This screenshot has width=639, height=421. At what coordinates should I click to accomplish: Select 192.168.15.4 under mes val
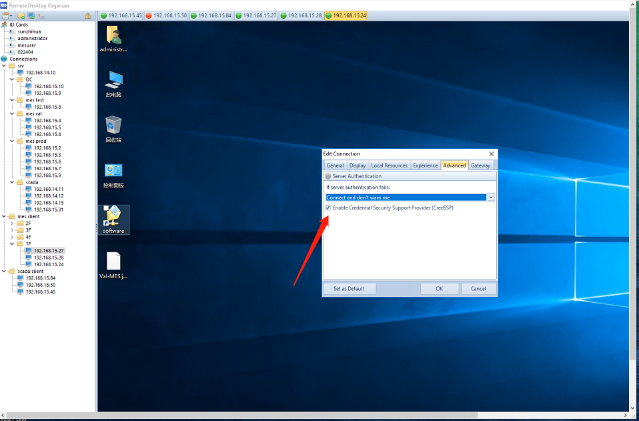(47, 121)
